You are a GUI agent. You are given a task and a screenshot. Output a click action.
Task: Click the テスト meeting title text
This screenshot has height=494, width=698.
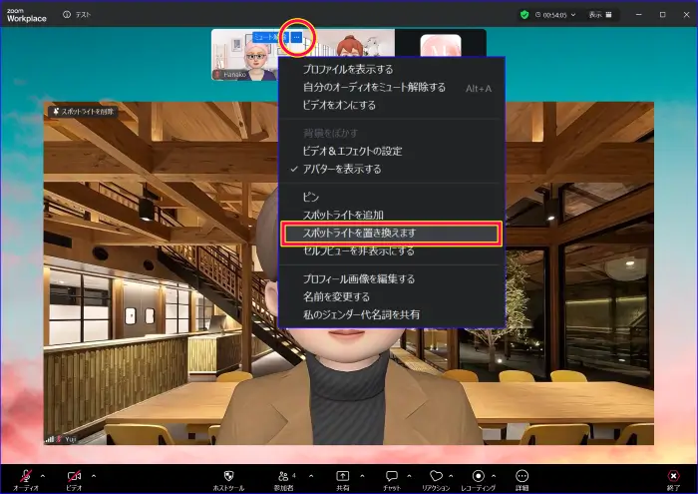pos(83,15)
